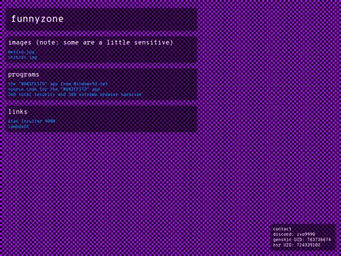
Task: Visit the lambdaOS link
Action: [x=18, y=126]
